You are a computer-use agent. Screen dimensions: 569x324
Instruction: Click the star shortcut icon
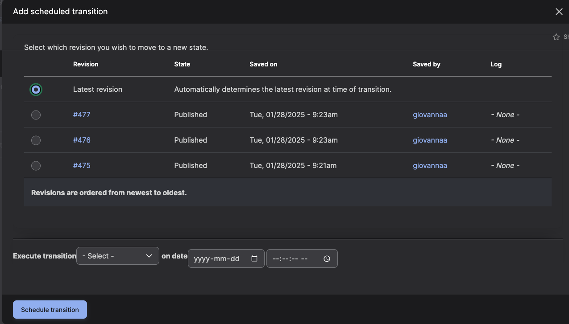click(556, 37)
